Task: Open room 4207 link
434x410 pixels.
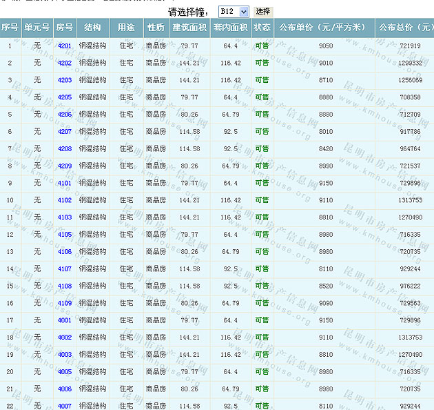Action: pyautogui.click(x=65, y=132)
